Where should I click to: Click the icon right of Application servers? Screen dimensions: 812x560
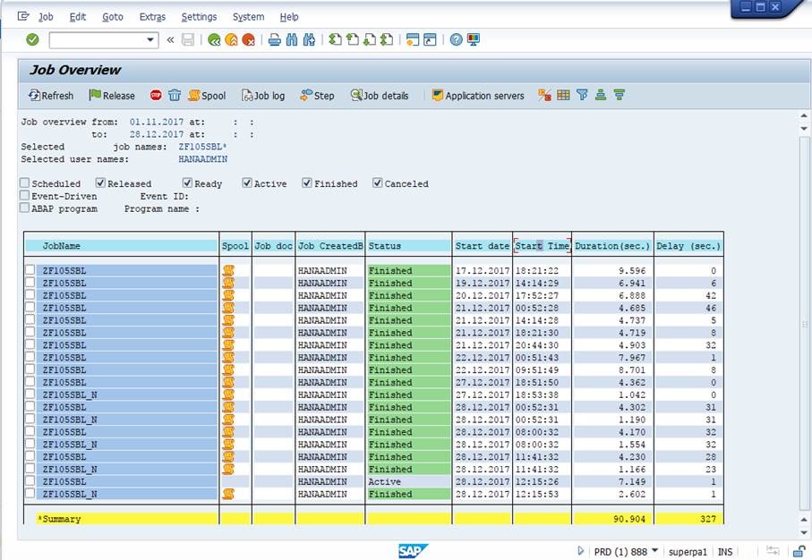tap(544, 95)
